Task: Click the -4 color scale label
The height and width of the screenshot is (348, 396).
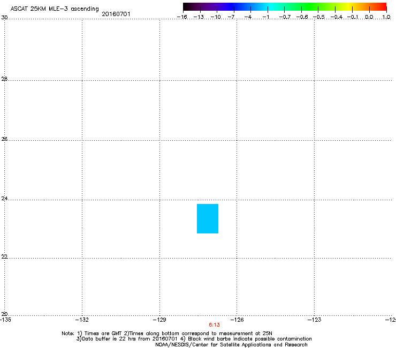Action: (248, 17)
